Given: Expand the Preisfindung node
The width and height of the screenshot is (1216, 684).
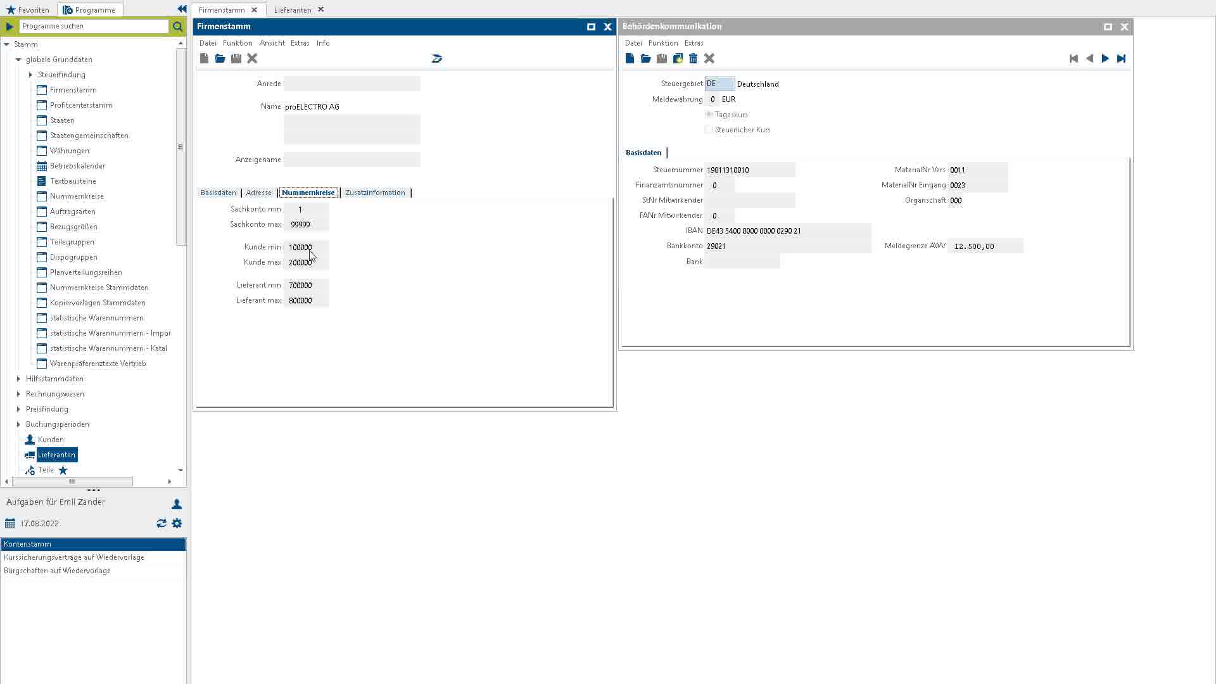Looking at the screenshot, I should click(x=18, y=409).
